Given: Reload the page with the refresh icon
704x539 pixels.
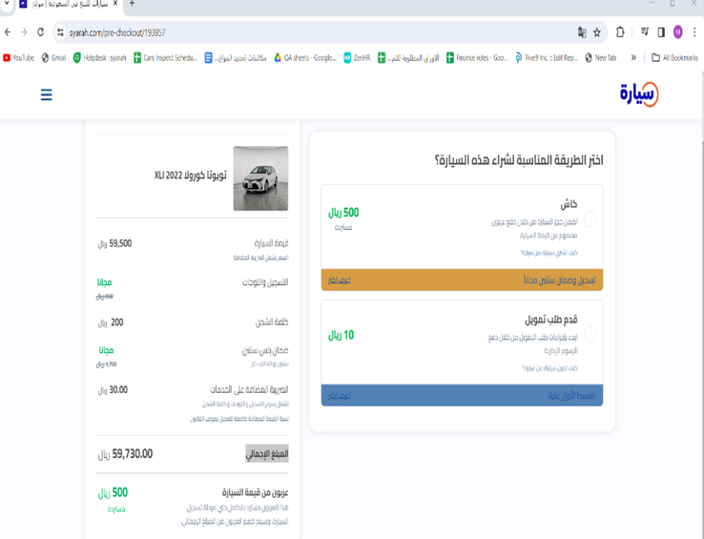Looking at the screenshot, I should click(x=40, y=32).
